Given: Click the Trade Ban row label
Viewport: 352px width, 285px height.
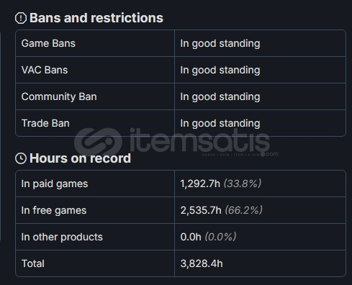Looking at the screenshot, I should pos(45,123).
